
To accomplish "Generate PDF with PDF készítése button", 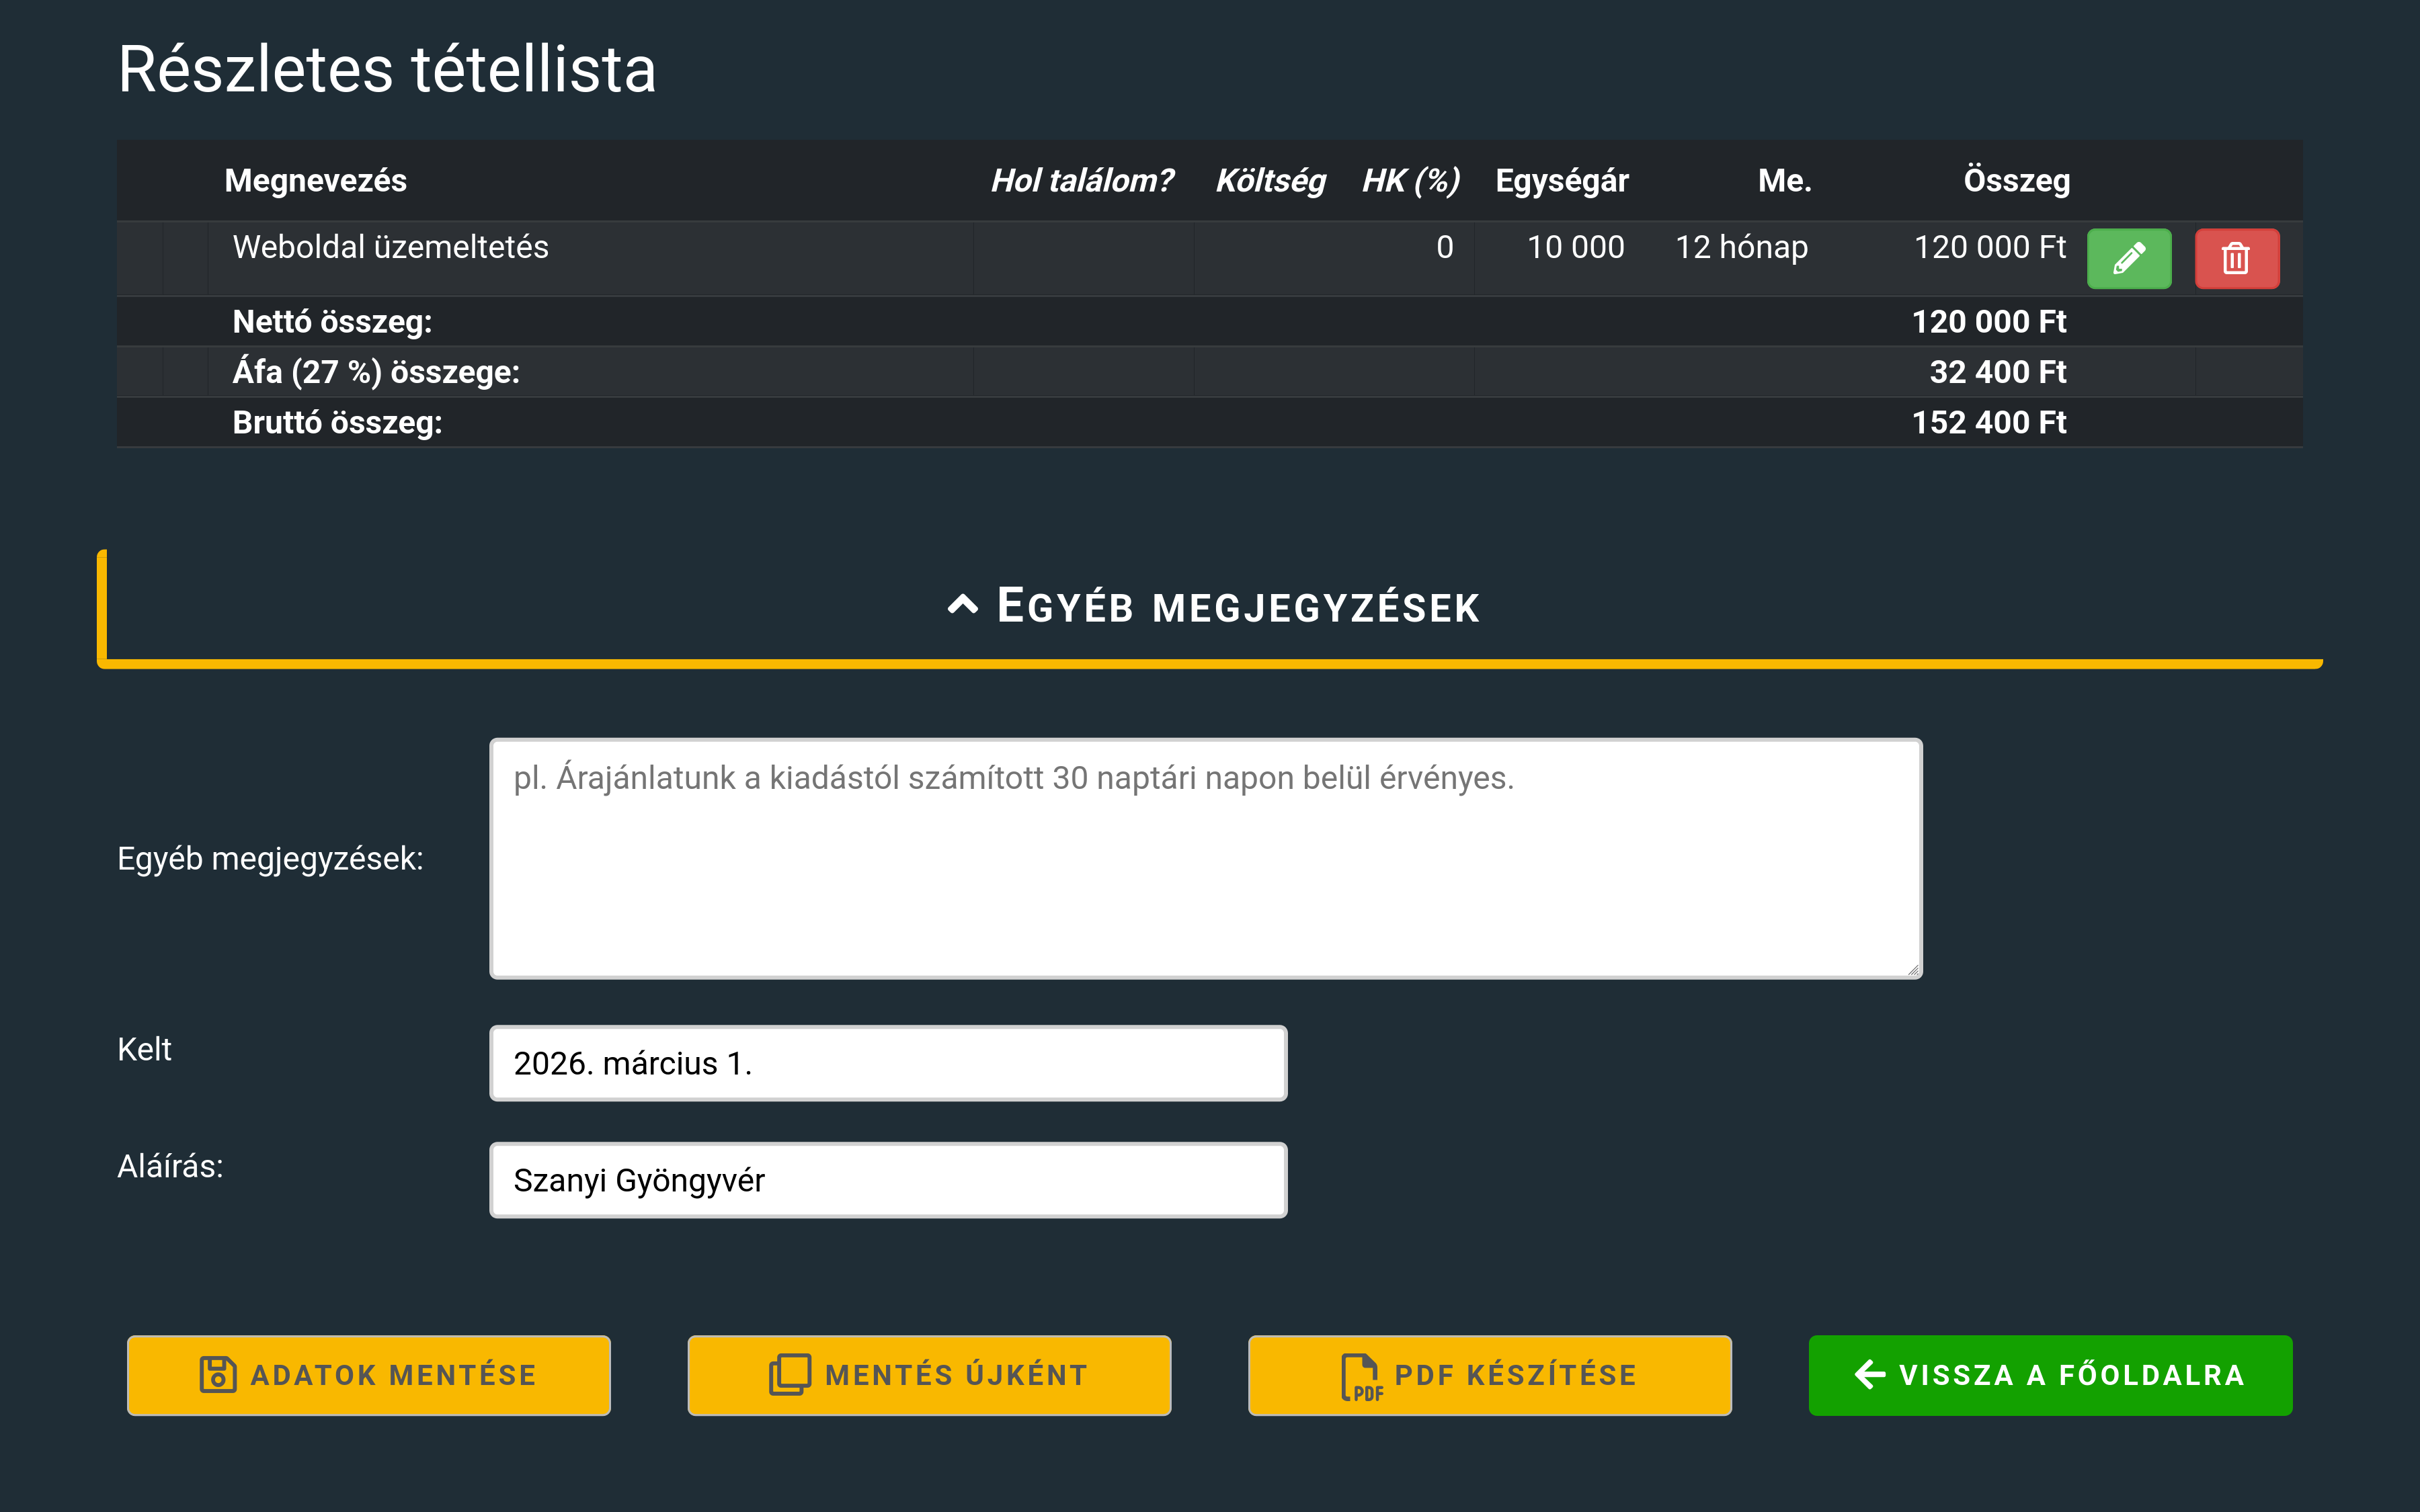I will tap(1490, 1375).
